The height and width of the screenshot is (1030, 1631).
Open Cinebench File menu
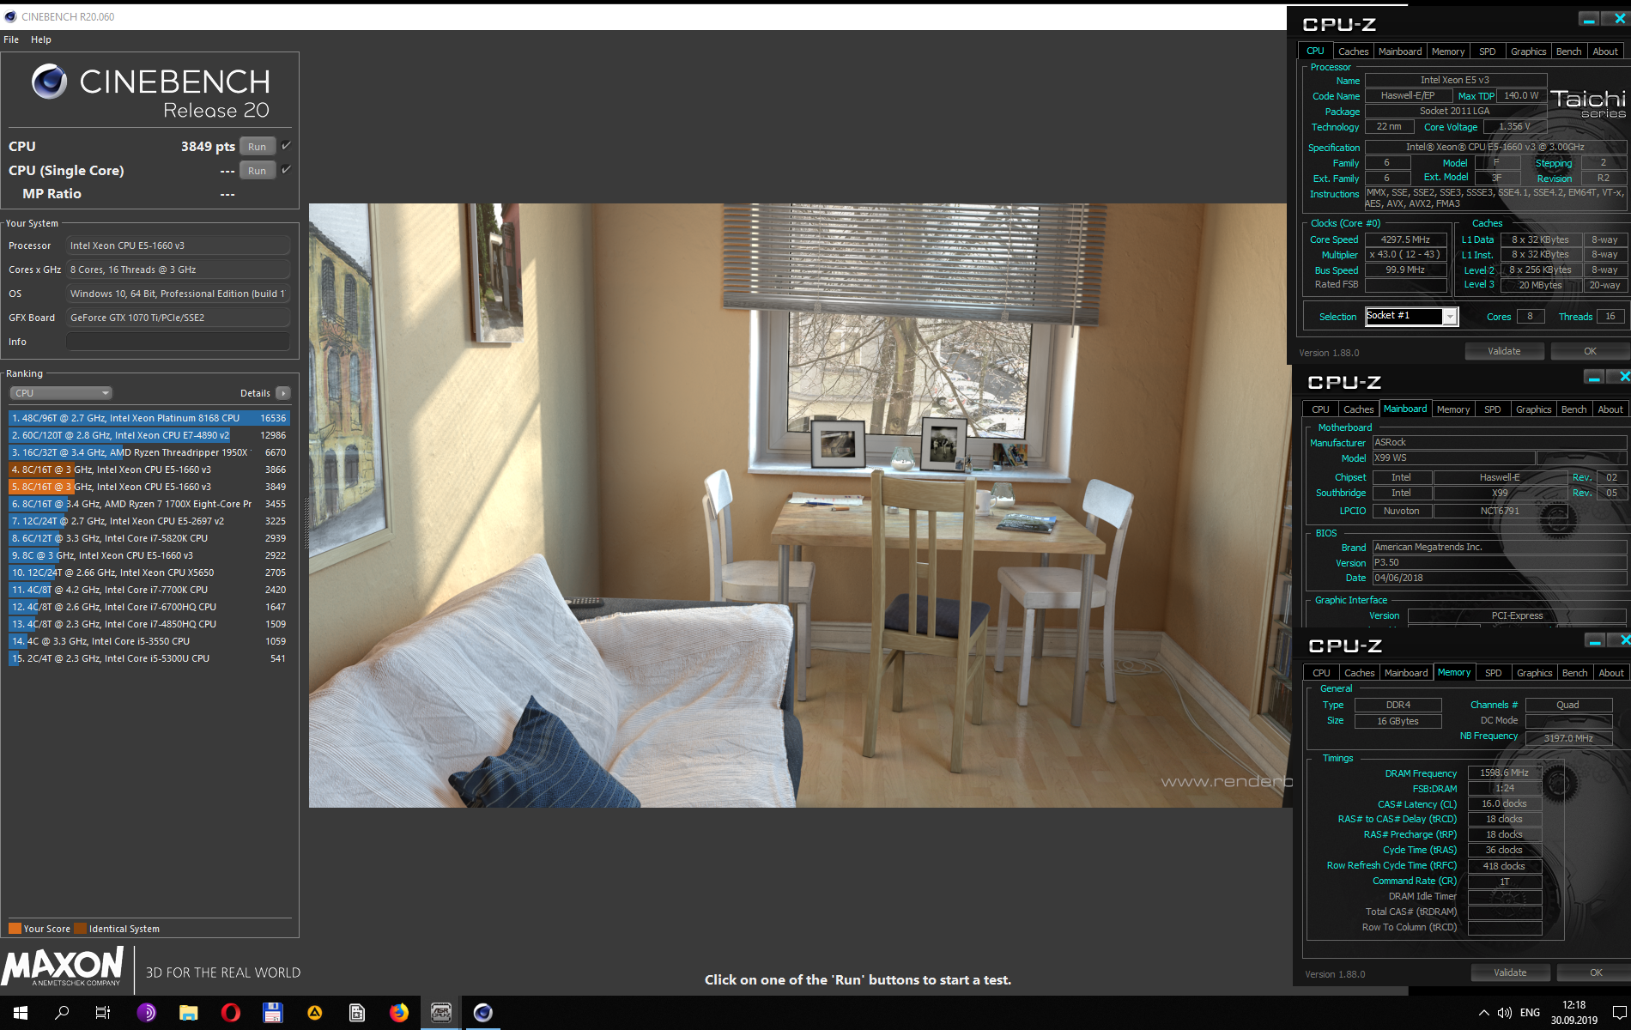click(11, 39)
